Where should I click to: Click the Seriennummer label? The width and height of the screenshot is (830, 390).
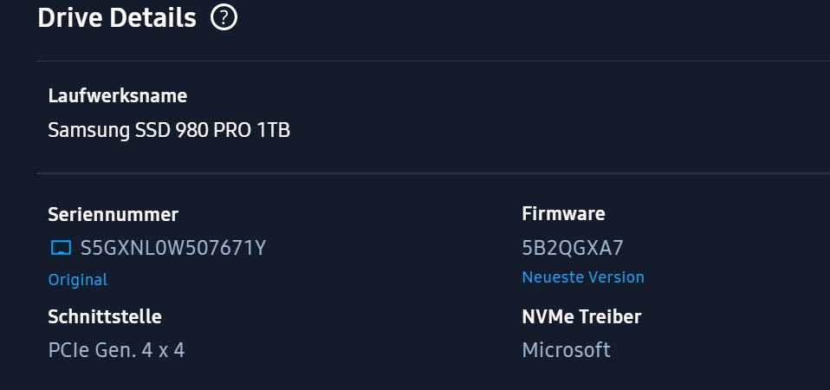[x=113, y=214]
